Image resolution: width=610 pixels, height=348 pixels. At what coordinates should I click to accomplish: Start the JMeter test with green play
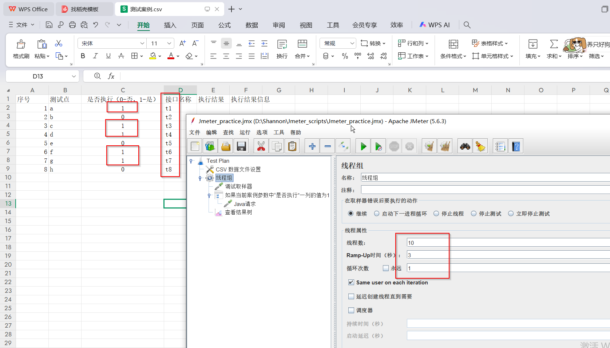tap(363, 146)
